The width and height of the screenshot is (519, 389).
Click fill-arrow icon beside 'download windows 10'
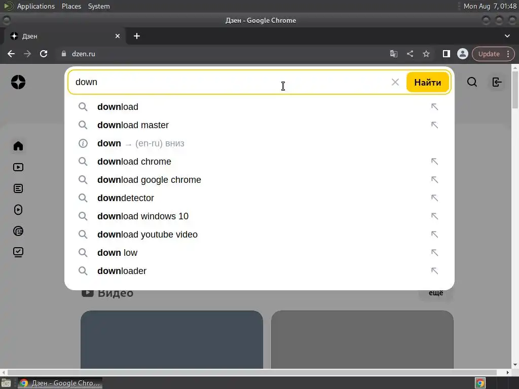coord(434,216)
